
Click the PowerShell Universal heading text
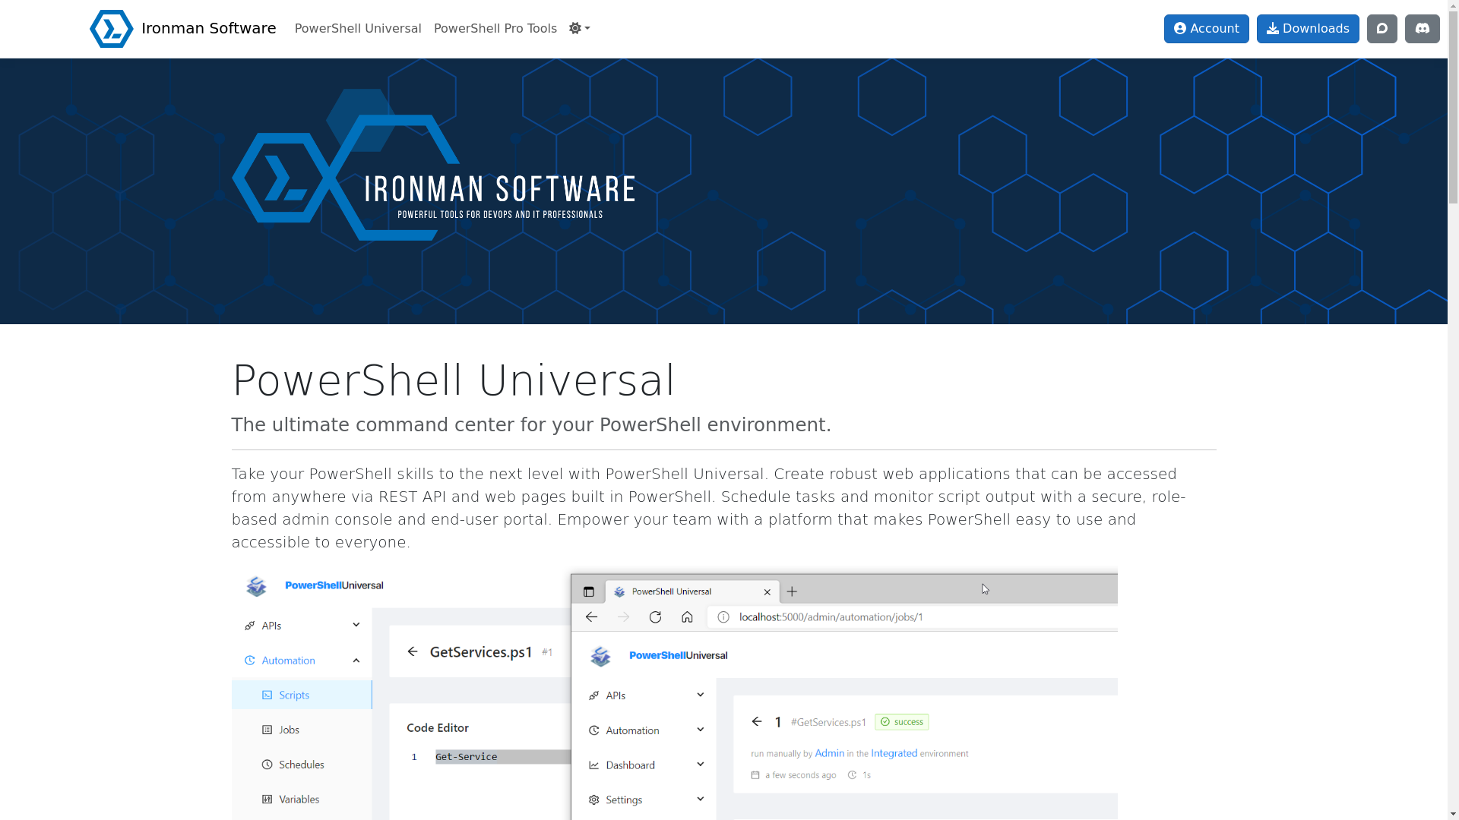tap(454, 380)
